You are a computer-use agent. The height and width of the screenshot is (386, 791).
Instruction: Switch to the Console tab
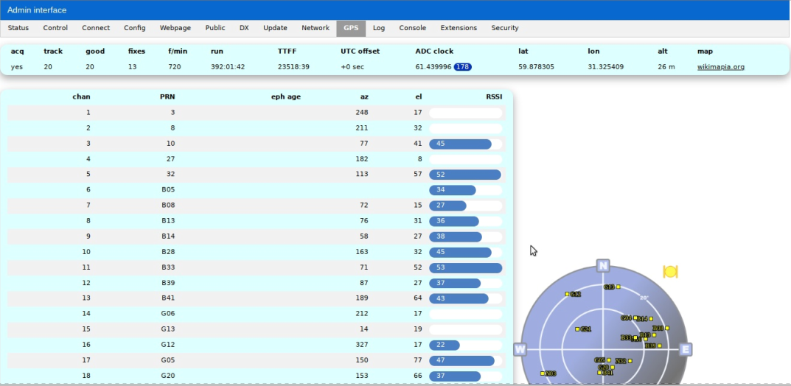click(x=412, y=28)
